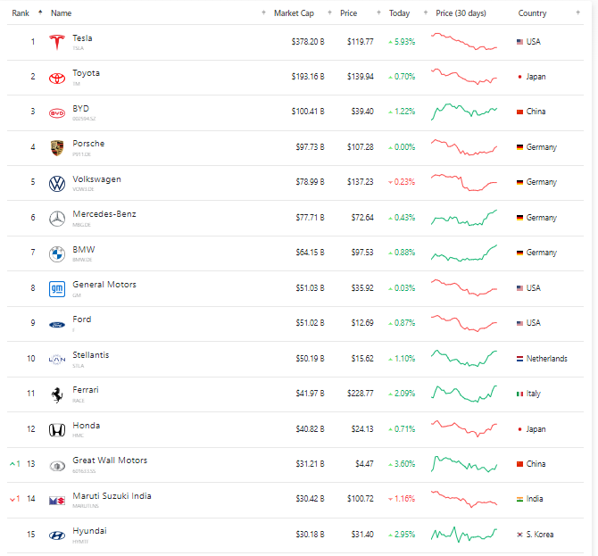Screen dimensions: 598x556
Task: Click the Japan flag in Toyota row
Action: click(x=519, y=77)
